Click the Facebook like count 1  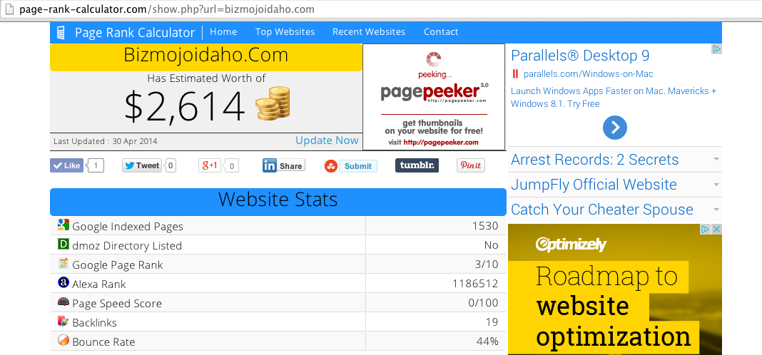[x=96, y=165]
